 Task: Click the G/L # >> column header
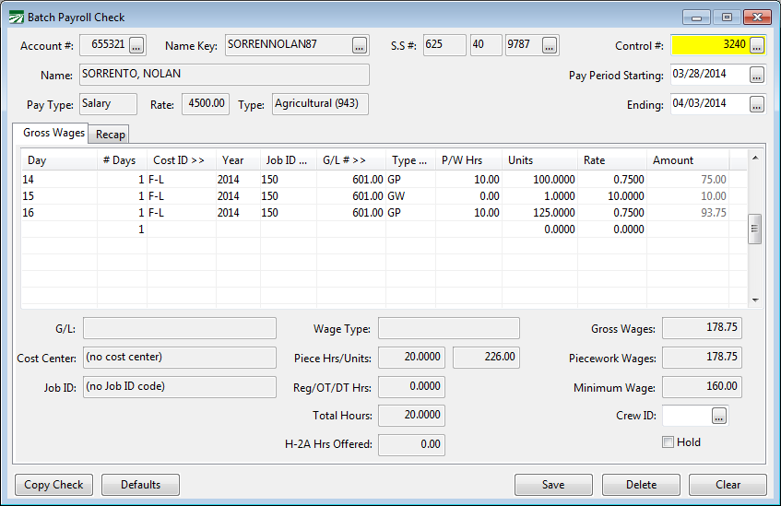[x=351, y=160]
